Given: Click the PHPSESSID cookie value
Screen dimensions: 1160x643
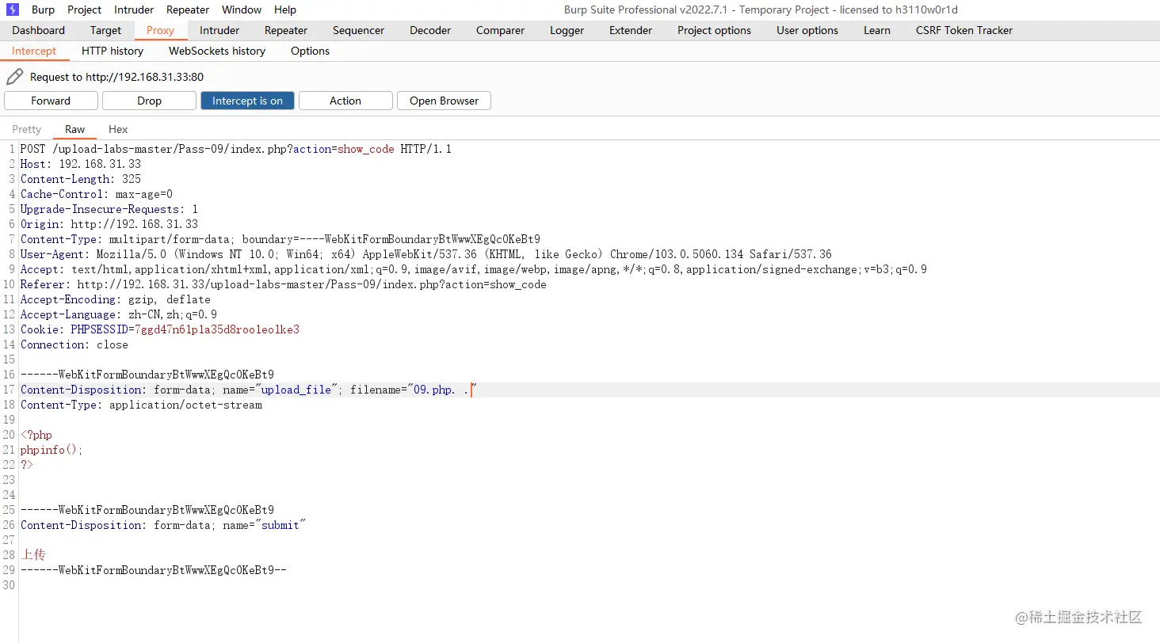Looking at the screenshot, I should point(217,329).
